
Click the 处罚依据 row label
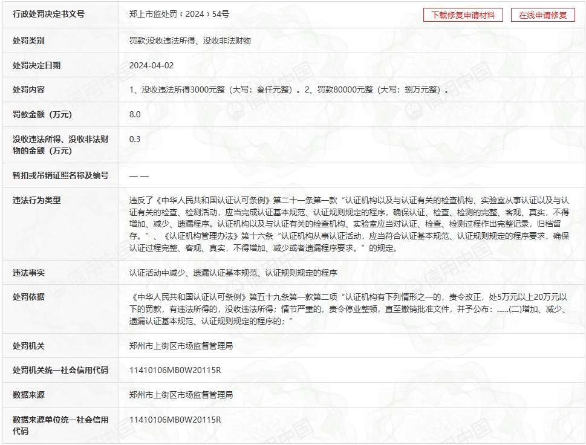pos(28,297)
